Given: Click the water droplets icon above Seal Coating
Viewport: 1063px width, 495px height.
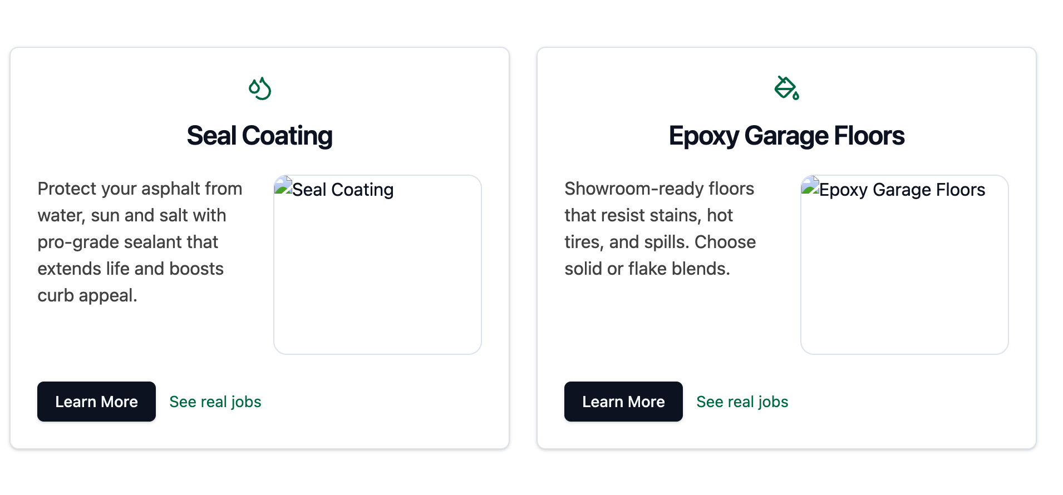Looking at the screenshot, I should 260,88.
